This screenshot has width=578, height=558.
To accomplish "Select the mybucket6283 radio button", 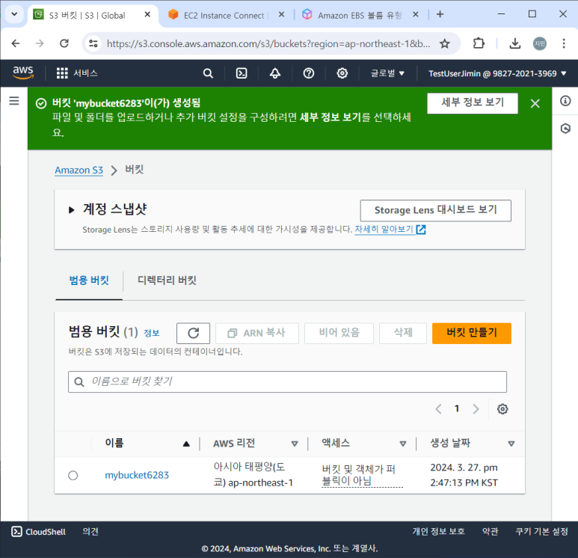I will 73,476.
